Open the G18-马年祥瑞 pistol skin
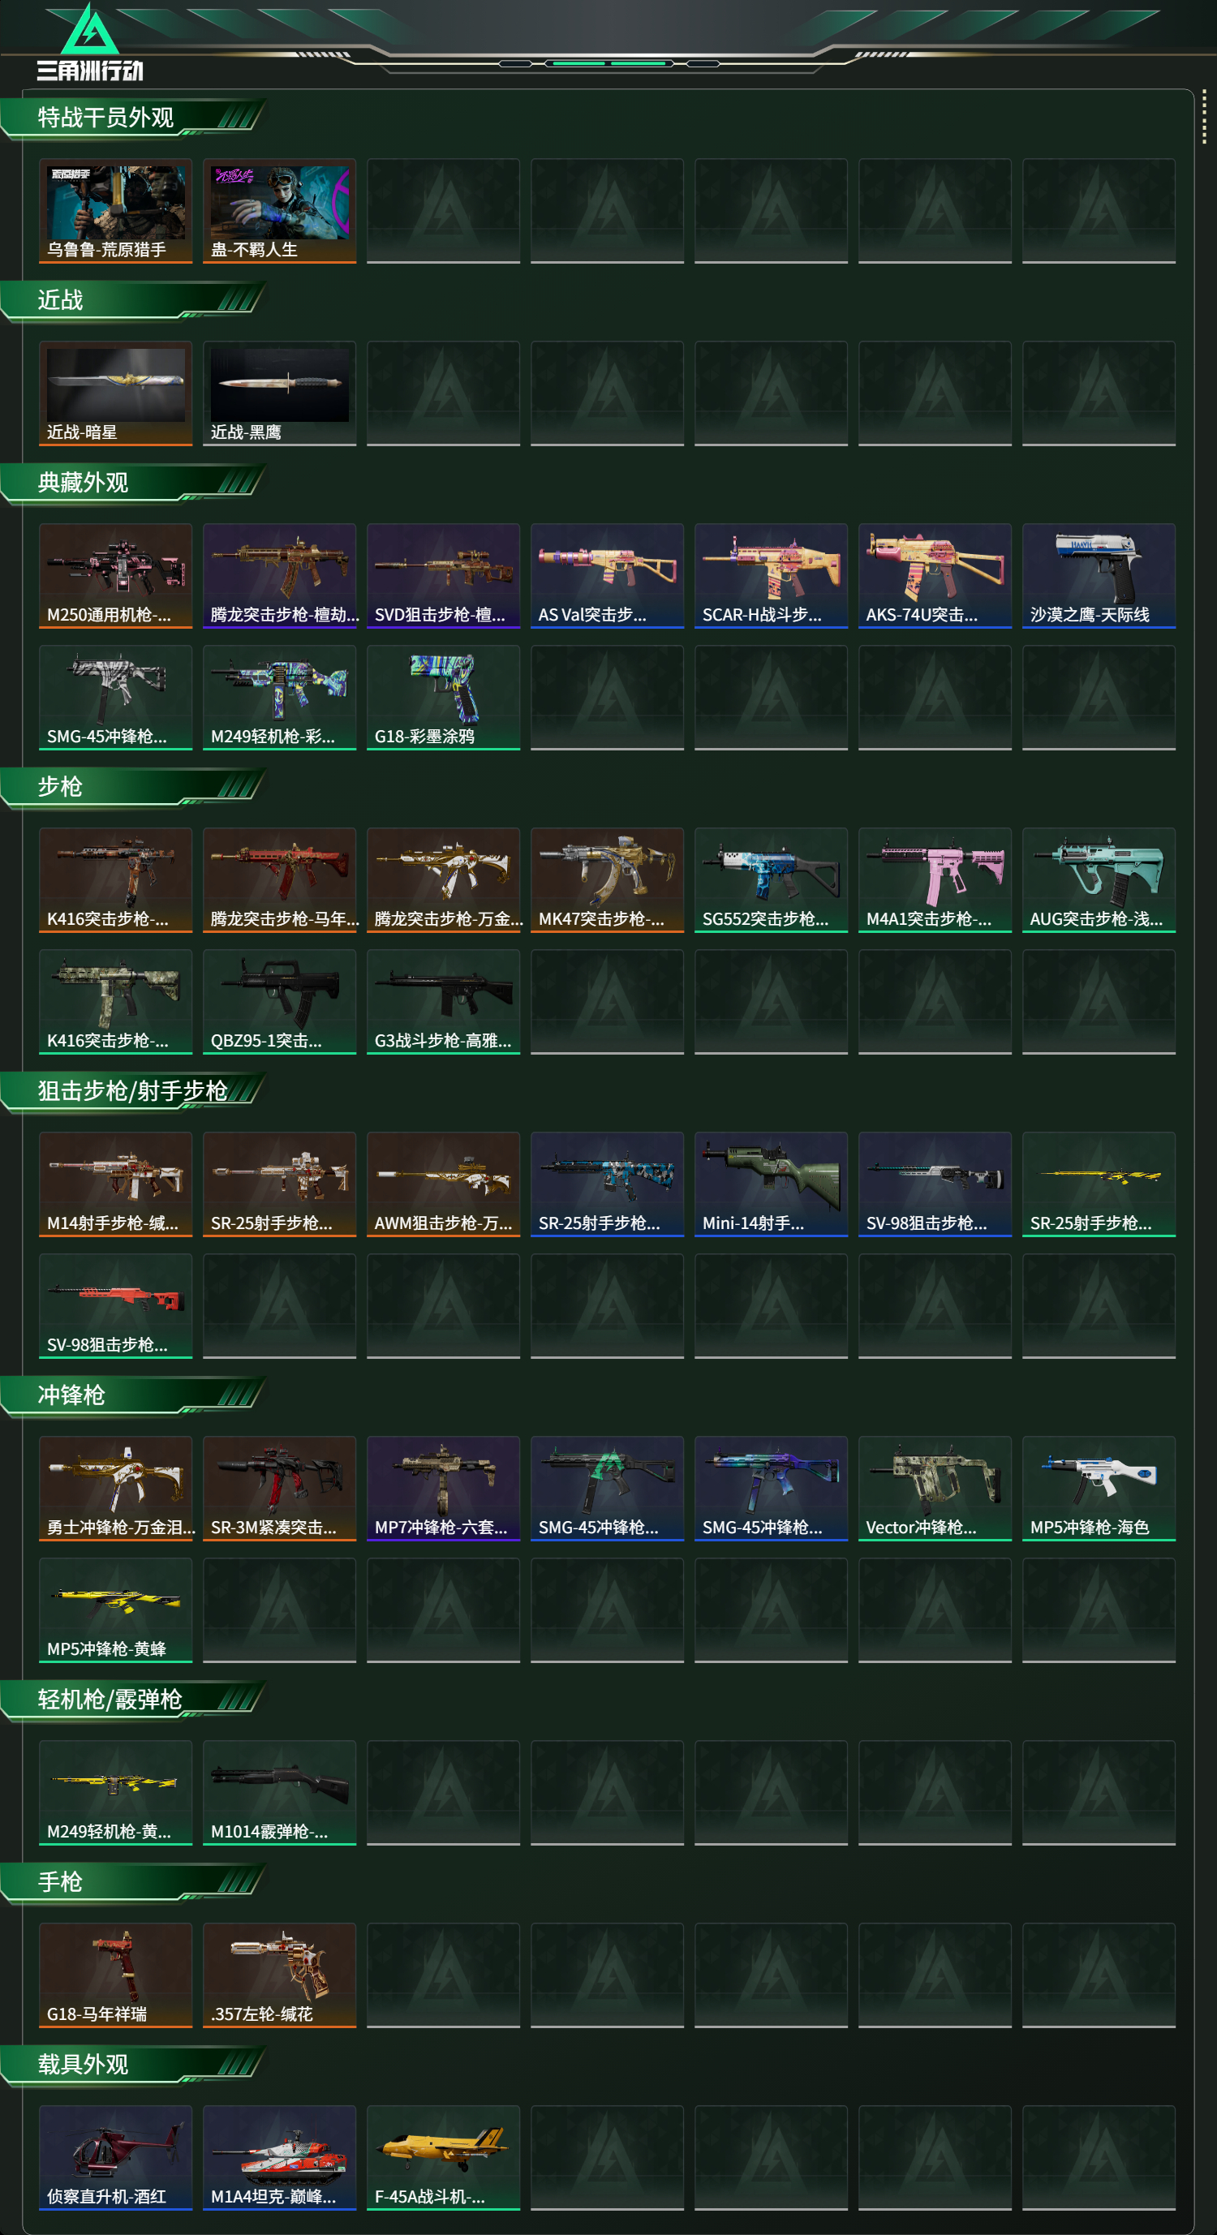Viewport: 1217px width, 2235px height. [115, 1975]
